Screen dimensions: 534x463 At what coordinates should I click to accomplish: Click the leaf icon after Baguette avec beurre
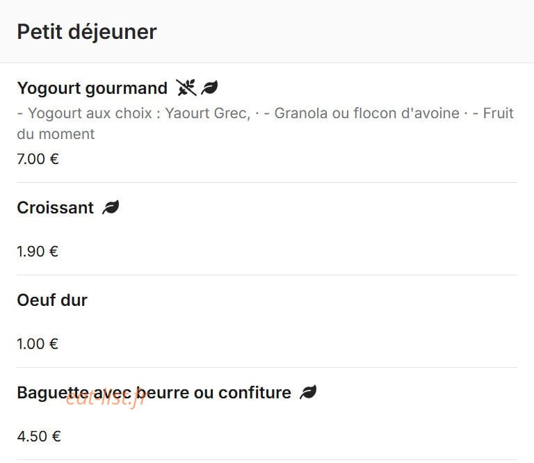coord(308,392)
